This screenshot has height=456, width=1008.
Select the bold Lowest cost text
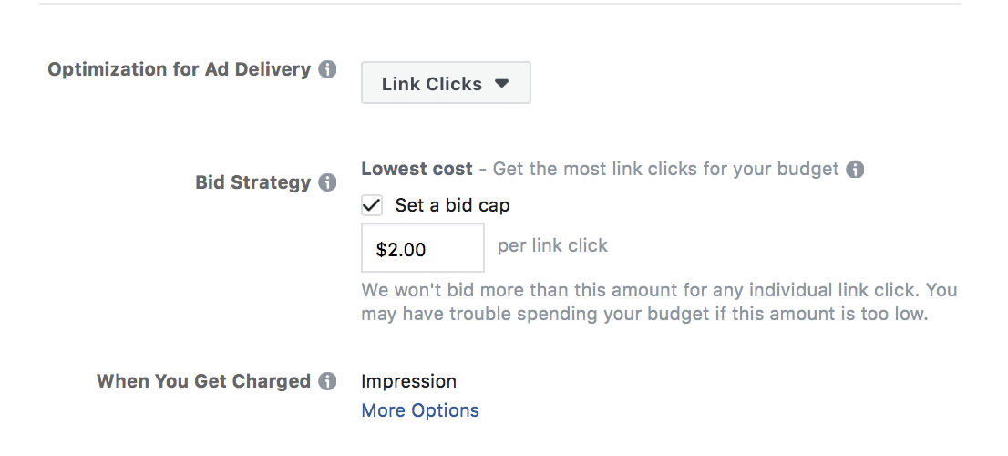pos(417,169)
